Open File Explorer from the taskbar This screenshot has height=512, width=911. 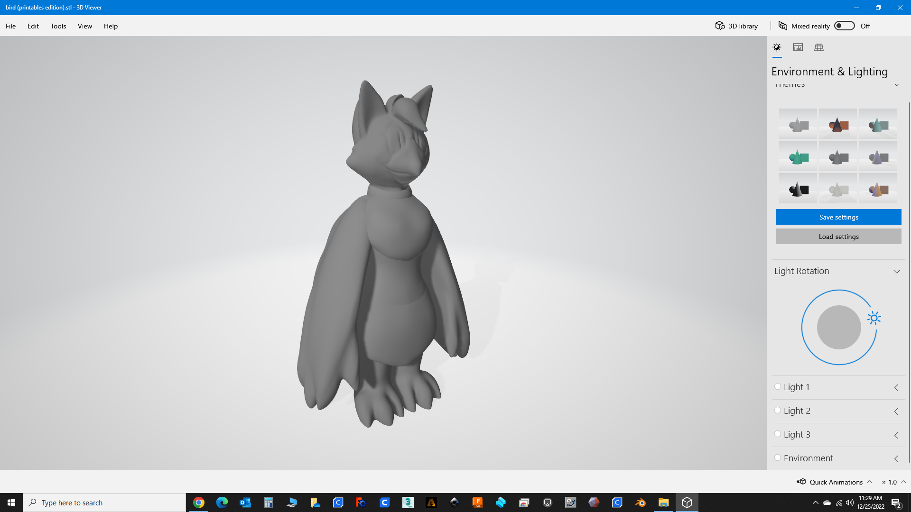point(663,503)
